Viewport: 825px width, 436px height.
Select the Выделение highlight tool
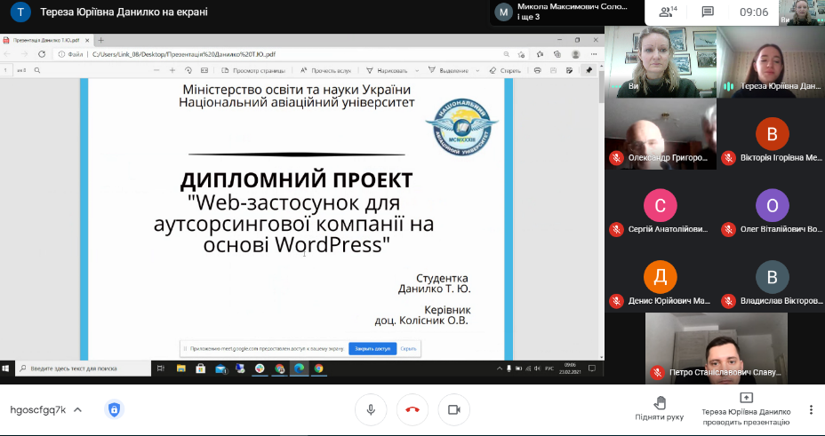(x=448, y=70)
